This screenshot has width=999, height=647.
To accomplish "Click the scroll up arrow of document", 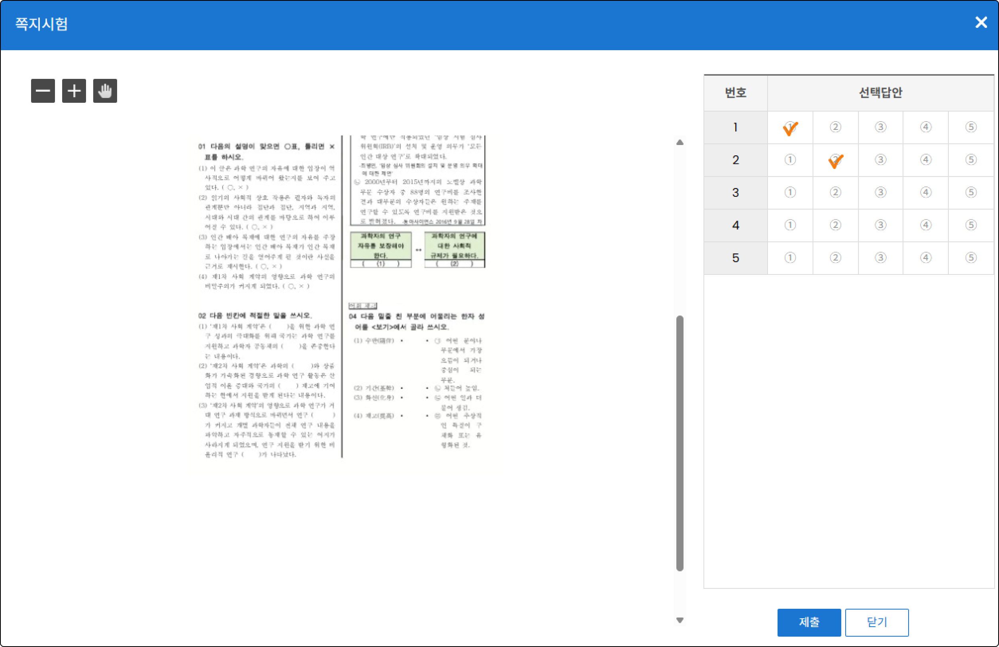I will pyautogui.click(x=680, y=143).
